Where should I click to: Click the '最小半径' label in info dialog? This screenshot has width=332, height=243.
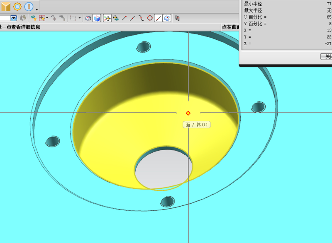coord(253,4)
